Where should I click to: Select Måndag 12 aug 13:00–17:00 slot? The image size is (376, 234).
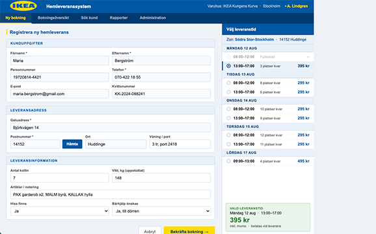tap(268, 66)
